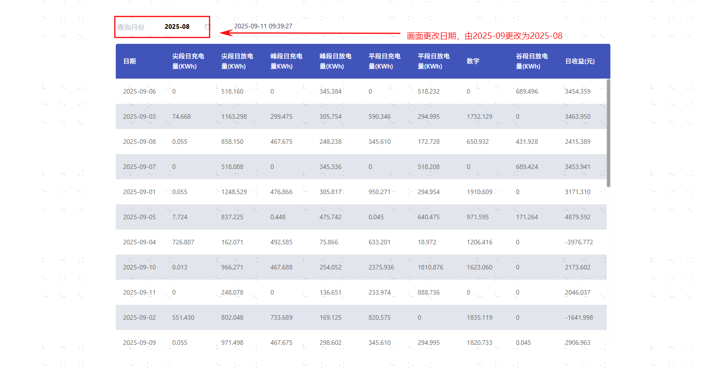Click the 1810.876 cell in 2025-09-10 row
The image size is (701, 380).
click(x=430, y=267)
